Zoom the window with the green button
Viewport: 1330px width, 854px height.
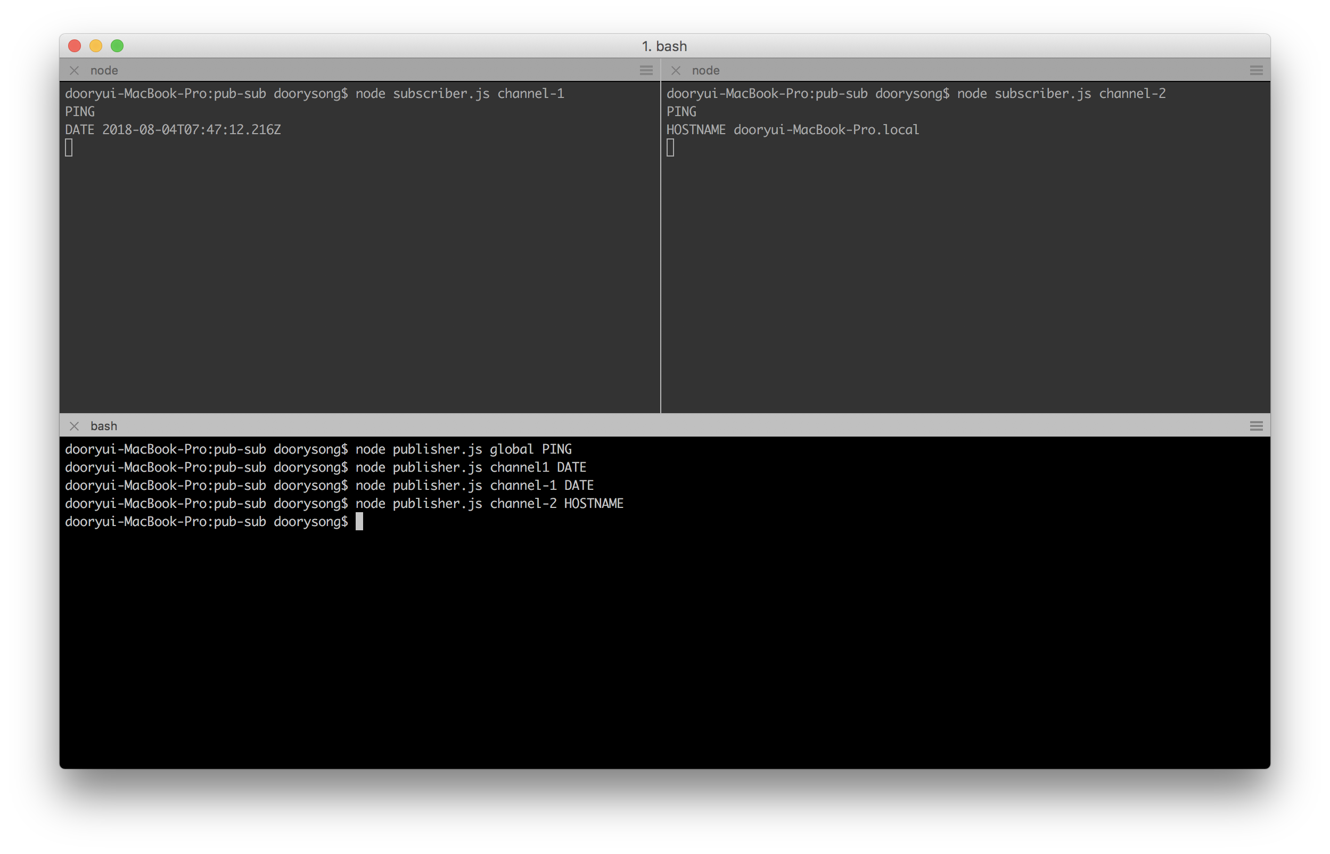(117, 46)
